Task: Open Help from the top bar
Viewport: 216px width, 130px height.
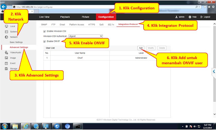Action: click(193, 17)
